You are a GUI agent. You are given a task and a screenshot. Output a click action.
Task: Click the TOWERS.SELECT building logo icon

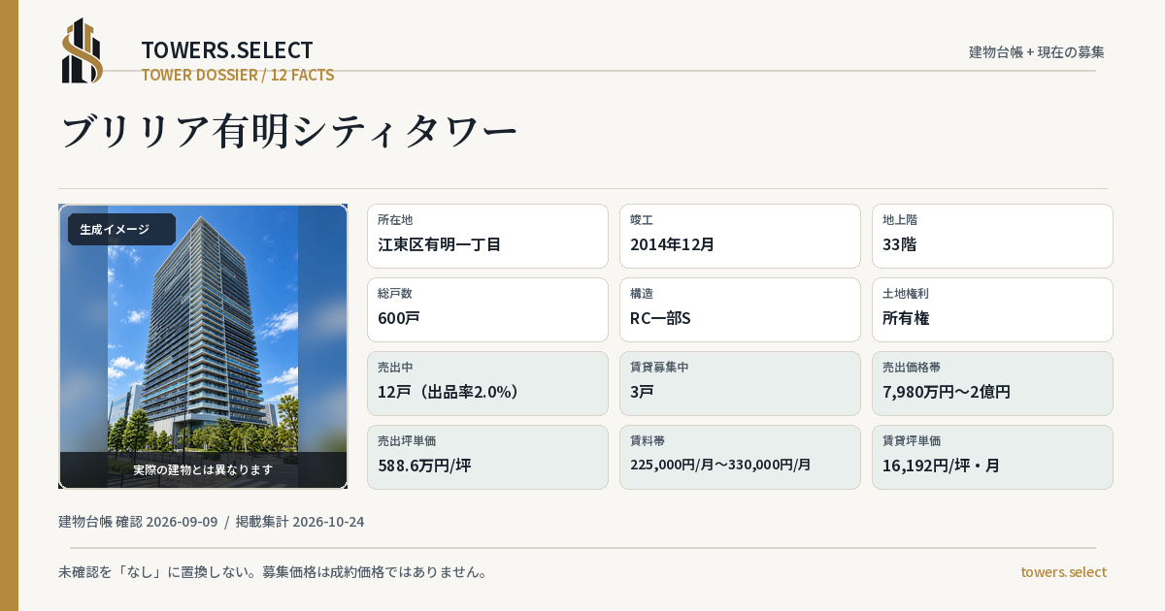tap(83, 50)
